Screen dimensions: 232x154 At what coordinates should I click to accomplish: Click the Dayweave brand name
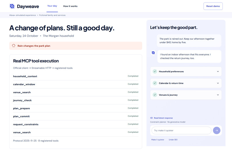click(x=28, y=6)
